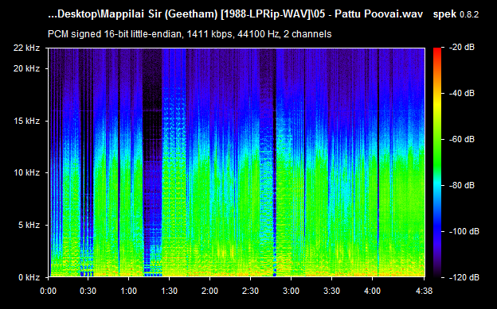Select the 5 kHz axis label
The width and height of the screenshot is (497, 309).
[x=29, y=225]
